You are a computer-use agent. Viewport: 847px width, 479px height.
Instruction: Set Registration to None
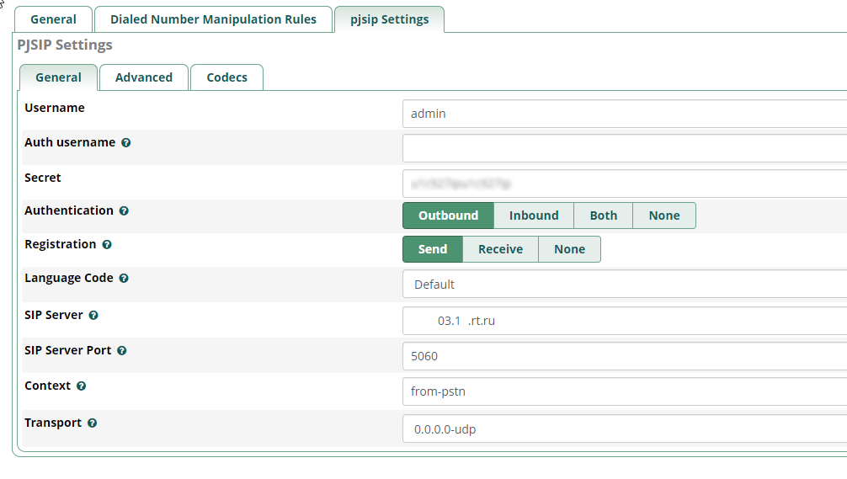tap(569, 249)
